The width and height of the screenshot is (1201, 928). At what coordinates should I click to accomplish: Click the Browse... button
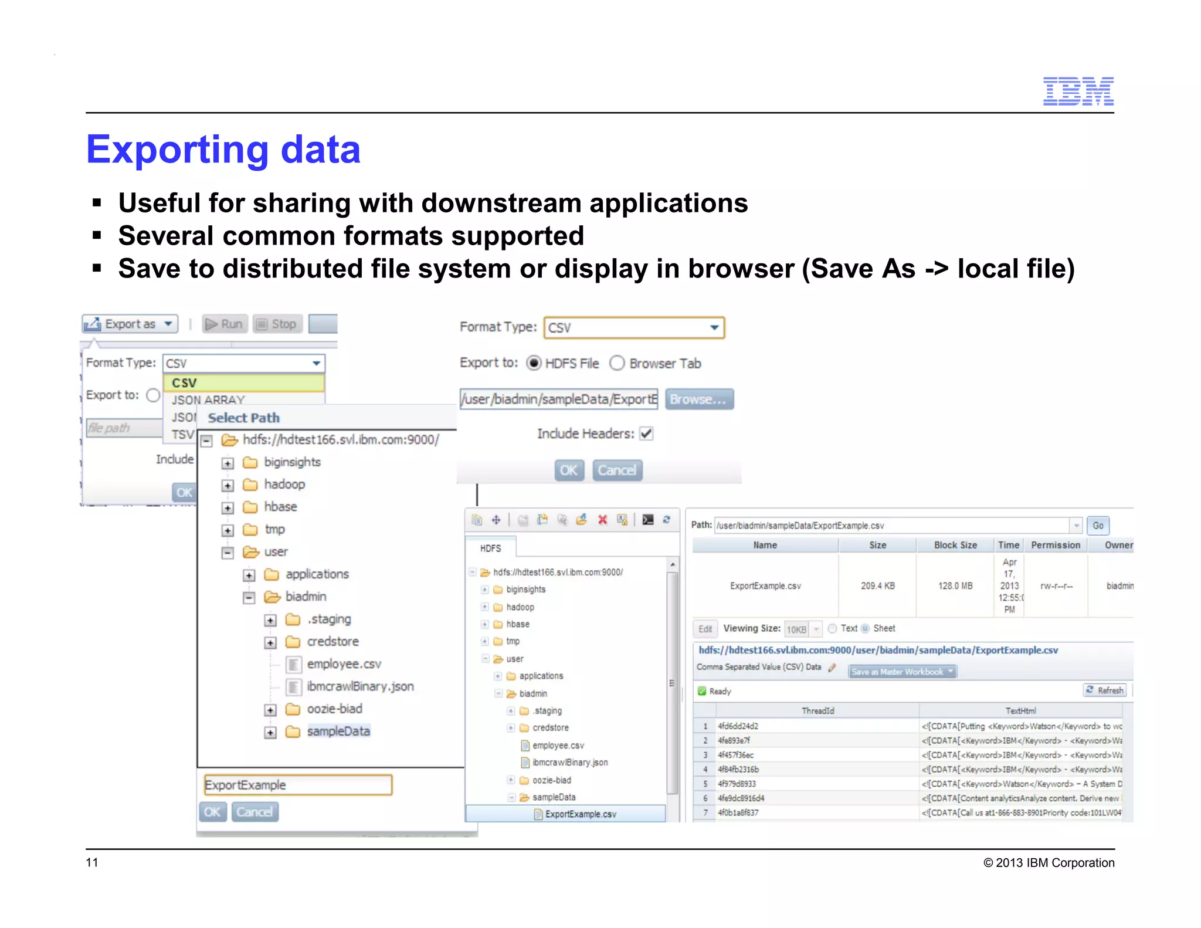pos(699,399)
